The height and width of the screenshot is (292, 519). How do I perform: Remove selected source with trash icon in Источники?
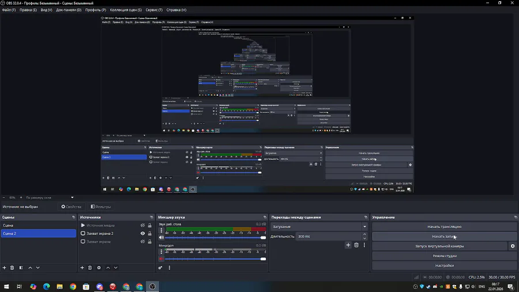90,268
